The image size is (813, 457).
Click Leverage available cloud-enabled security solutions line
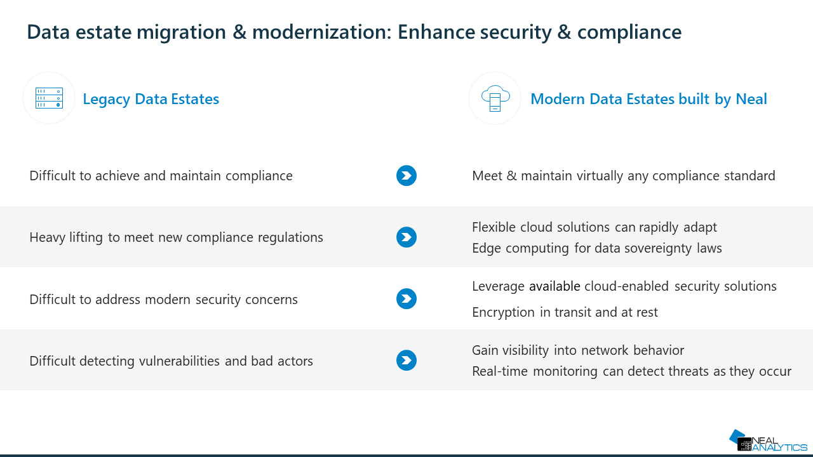click(x=624, y=286)
